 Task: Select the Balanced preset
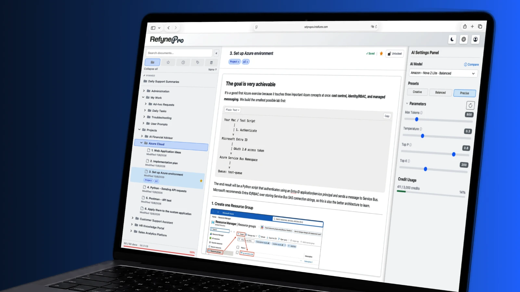[x=440, y=92]
